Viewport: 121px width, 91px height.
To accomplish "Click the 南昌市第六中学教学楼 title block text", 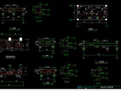I will (x=107, y=87).
